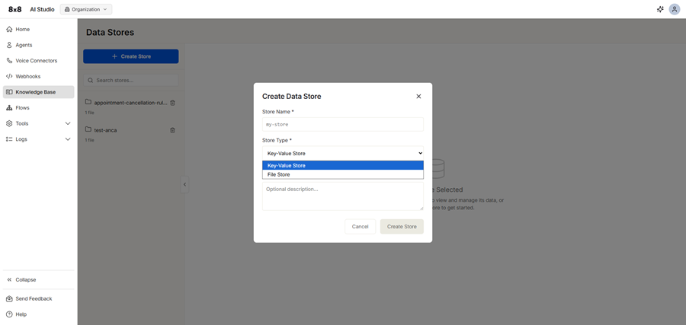Delete the test-anca store
Viewport: 686px width, 325px height.
pos(172,130)
